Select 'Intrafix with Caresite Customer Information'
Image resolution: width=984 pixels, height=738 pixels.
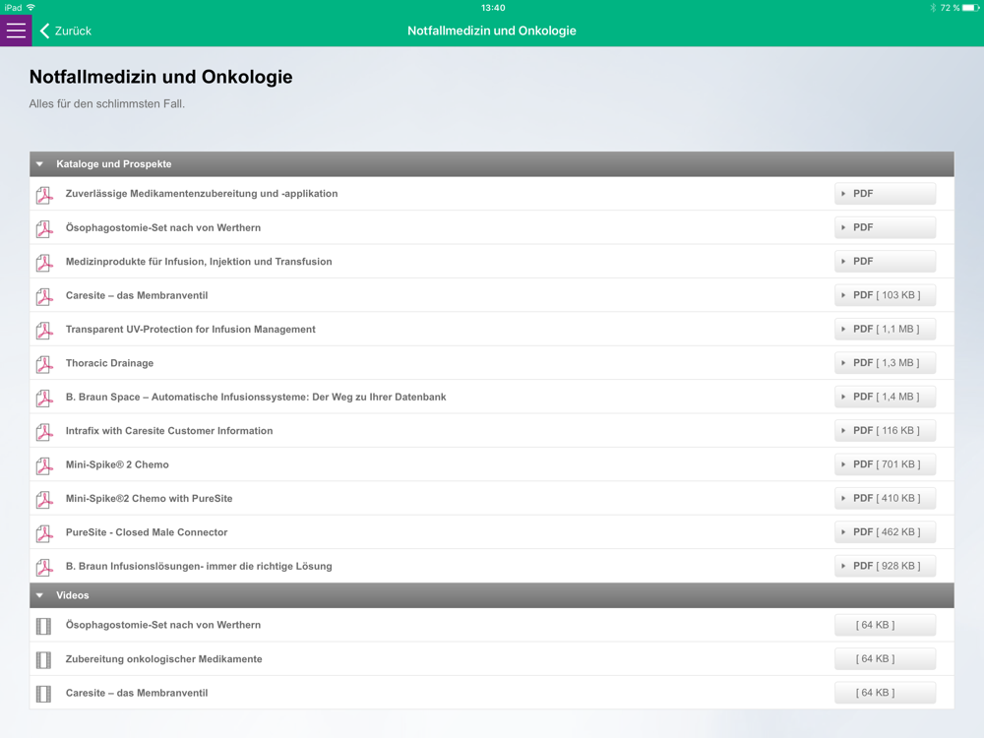169,431
